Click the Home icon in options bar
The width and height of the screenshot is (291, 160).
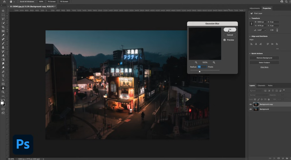tap(4, 1)
